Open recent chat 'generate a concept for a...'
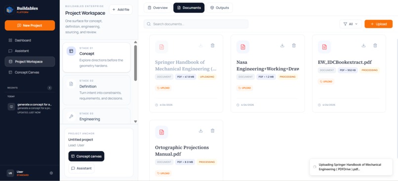 [30, 108]
